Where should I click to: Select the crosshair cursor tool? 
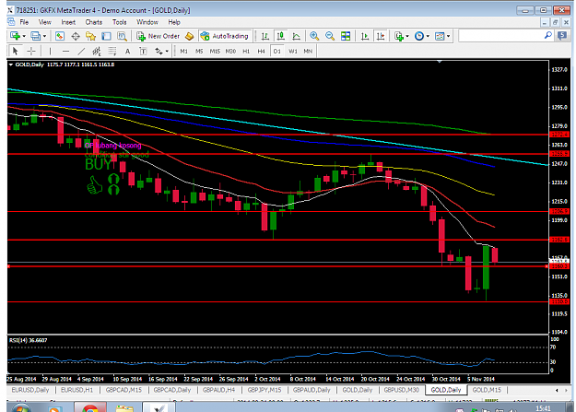31,51
